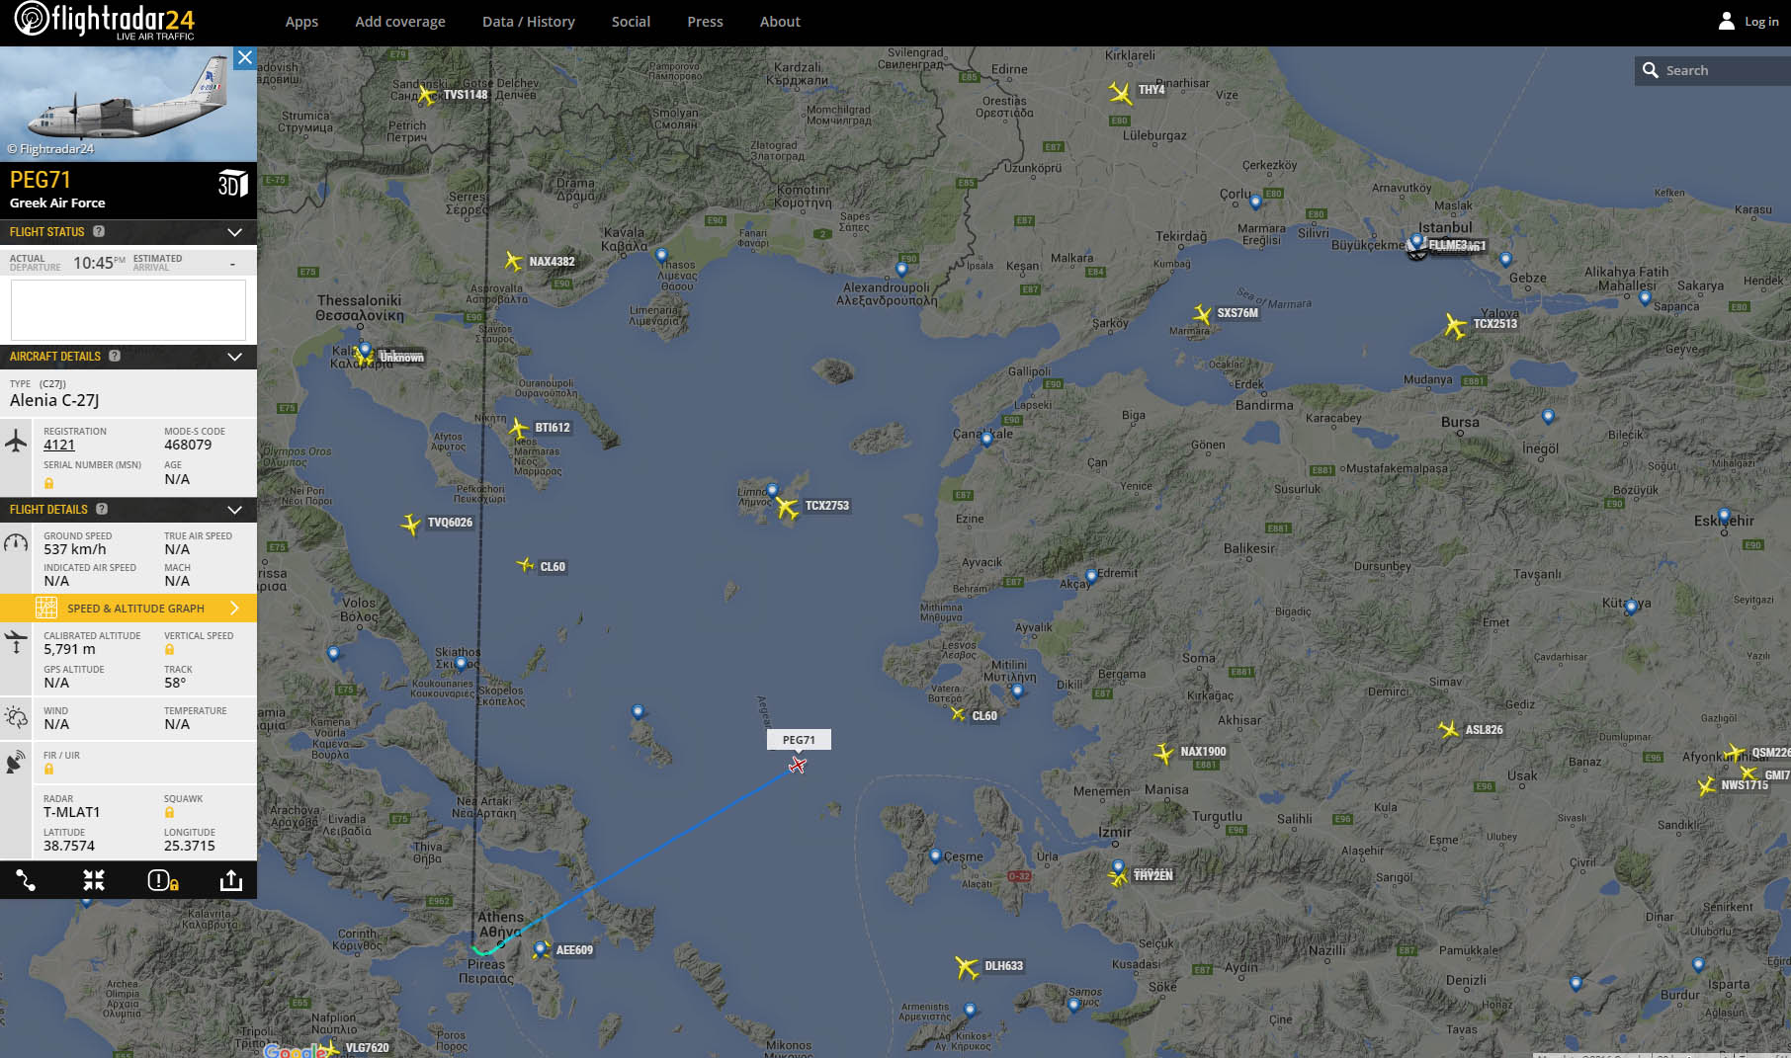Click the share icon in bottom toolbar
The image size is (1791, 1058).
click(x=231, y=880)
